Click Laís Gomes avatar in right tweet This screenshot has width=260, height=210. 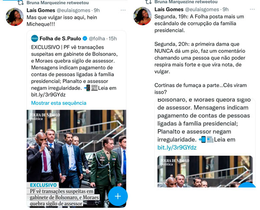143,16
